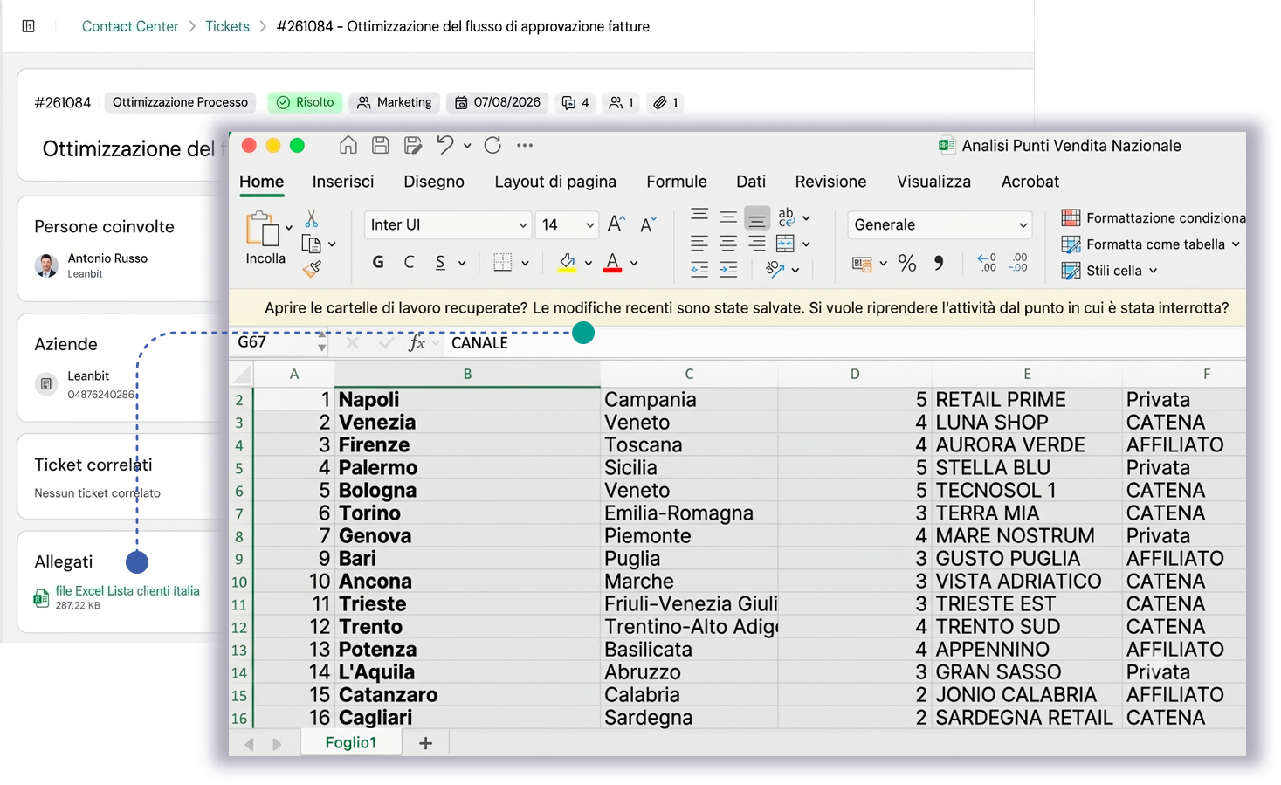Increase font size with the larger A icon
The height and width of the screenshot is (785, 1281).
click(616, 224)
